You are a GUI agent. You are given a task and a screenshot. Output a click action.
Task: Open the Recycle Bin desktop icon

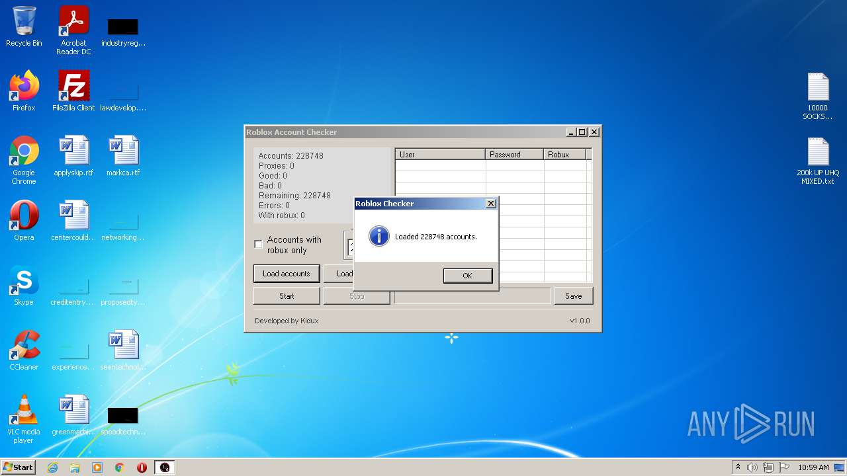tap(24, 26)
